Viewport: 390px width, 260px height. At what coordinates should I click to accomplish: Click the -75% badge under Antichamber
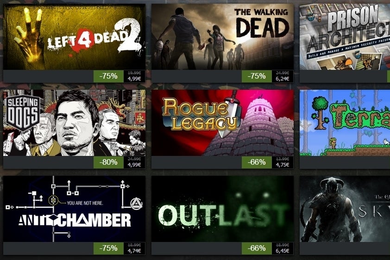[x=108, y=248]
